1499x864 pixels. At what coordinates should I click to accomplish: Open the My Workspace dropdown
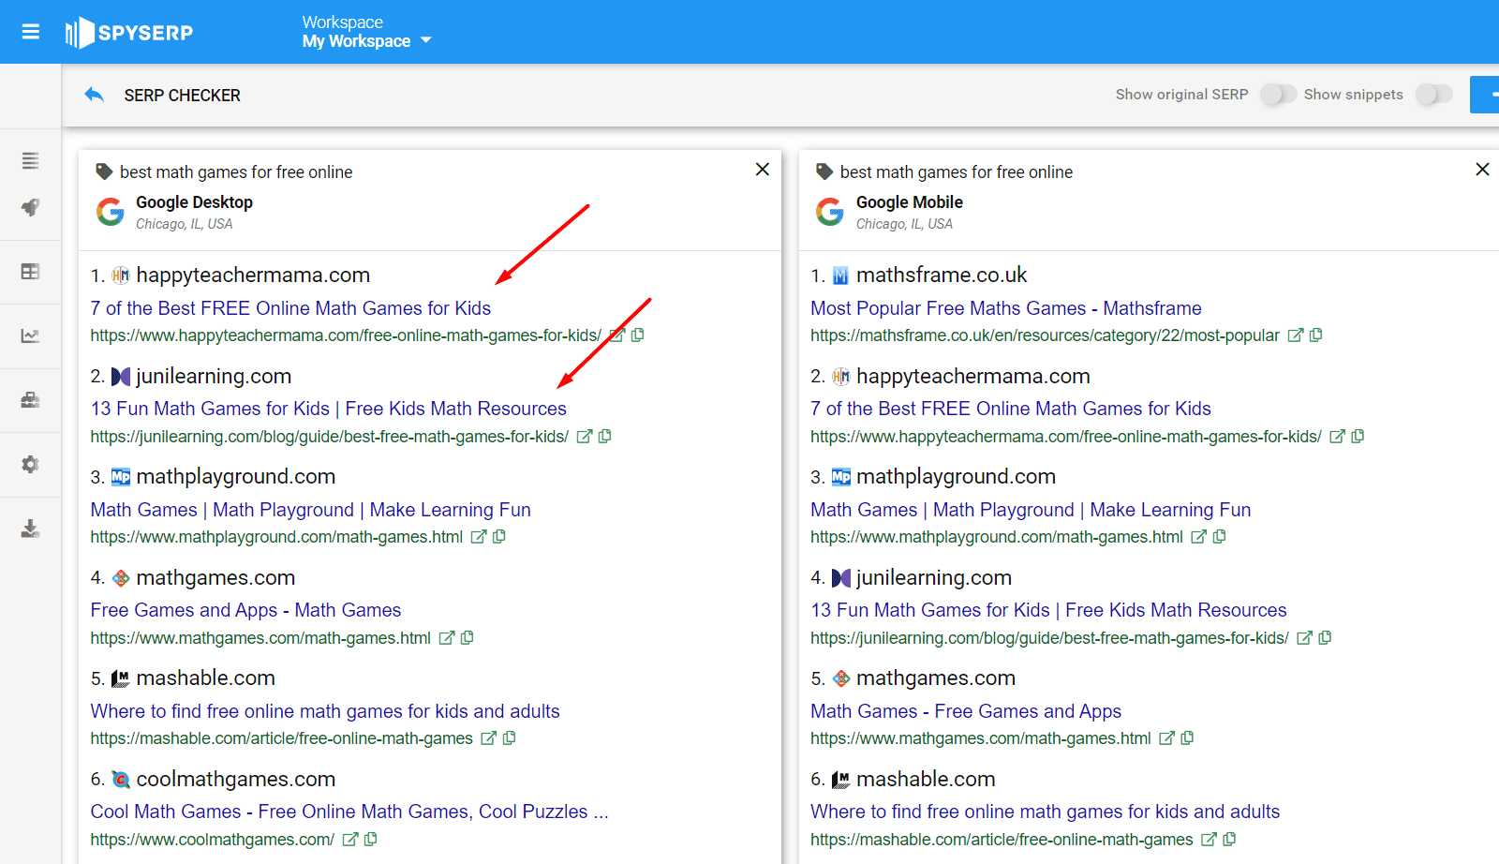click(x=366, y=41)
